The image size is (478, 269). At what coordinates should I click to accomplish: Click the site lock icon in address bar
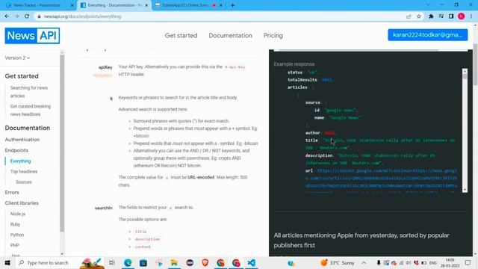(x=39, y=16)
